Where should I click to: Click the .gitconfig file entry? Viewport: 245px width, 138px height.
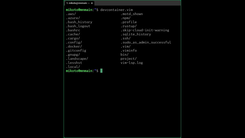pyautogui.click(x=76, y=51)
